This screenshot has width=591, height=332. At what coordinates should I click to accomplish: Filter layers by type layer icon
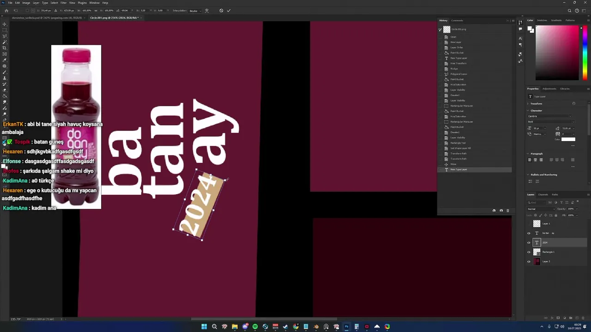click(x=561, y=202)
